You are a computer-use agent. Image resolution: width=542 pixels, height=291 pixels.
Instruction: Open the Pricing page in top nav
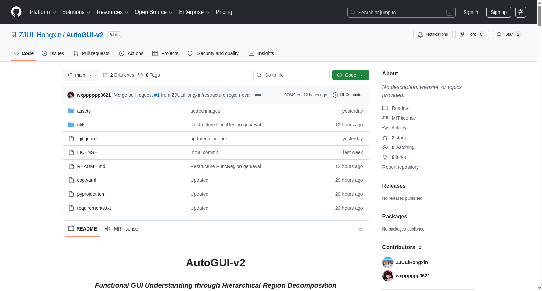pos(224,12)
